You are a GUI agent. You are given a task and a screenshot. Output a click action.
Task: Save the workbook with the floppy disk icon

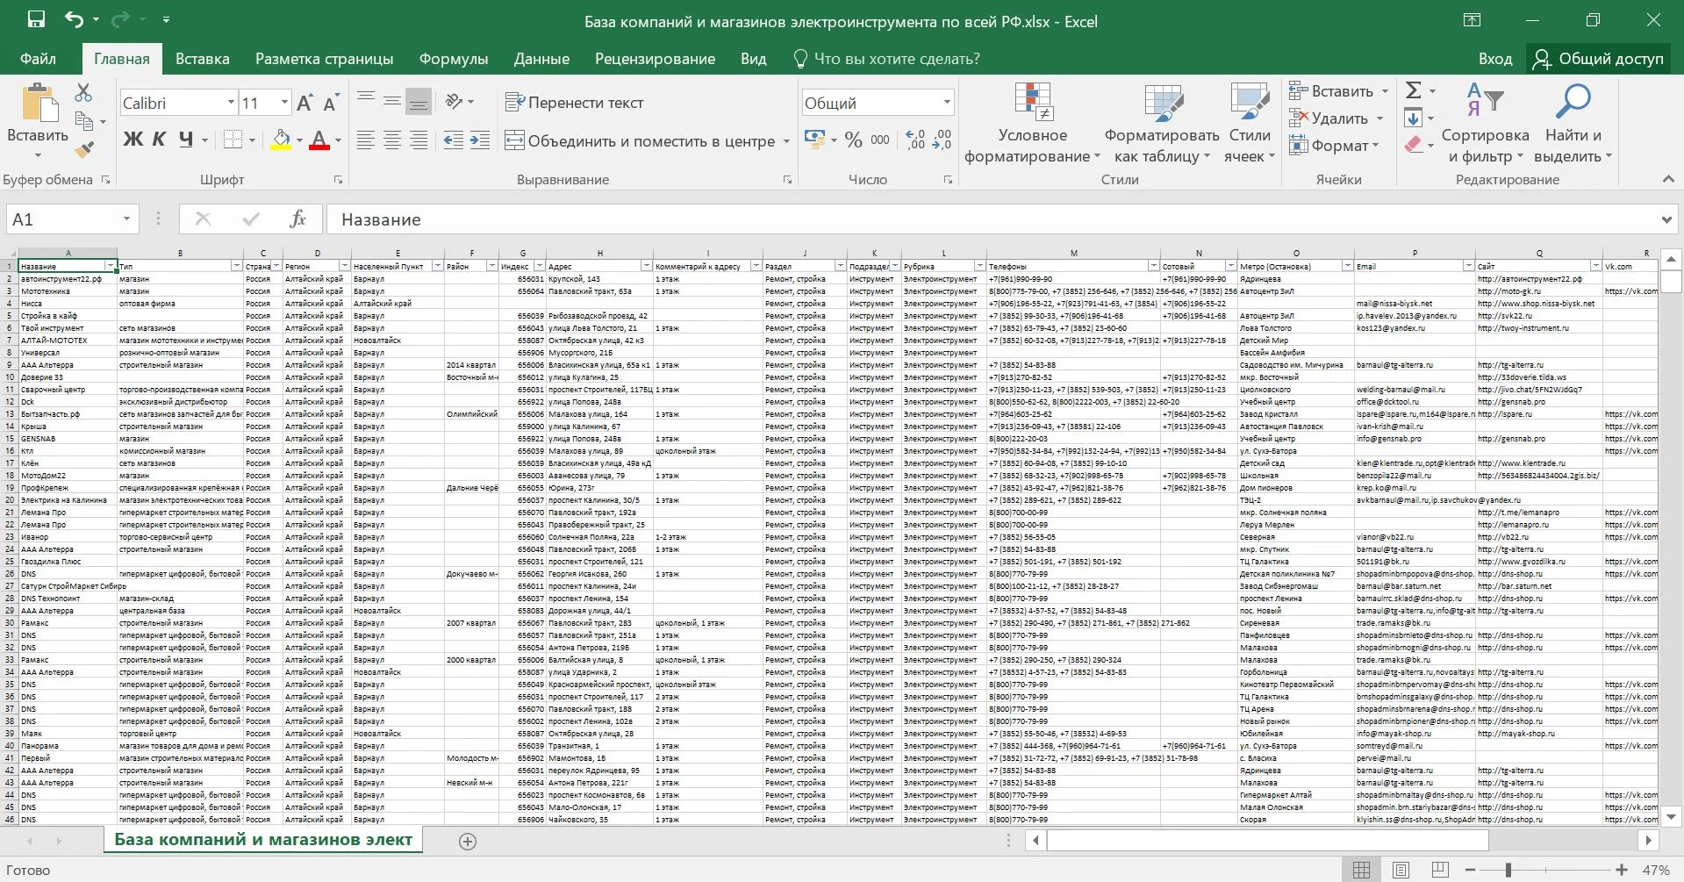36,20
